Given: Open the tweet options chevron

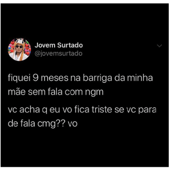Looking at the screenshot, I should (159, 46).
